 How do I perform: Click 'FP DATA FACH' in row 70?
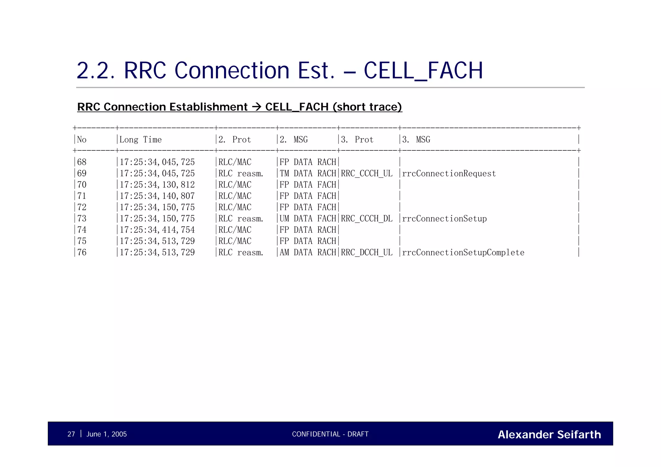coord(308,185)
